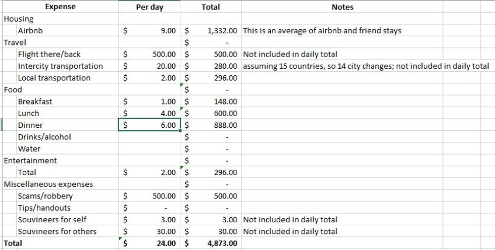
Task: Select the "Local transportation" cell
Action: [x=54, y=78]
